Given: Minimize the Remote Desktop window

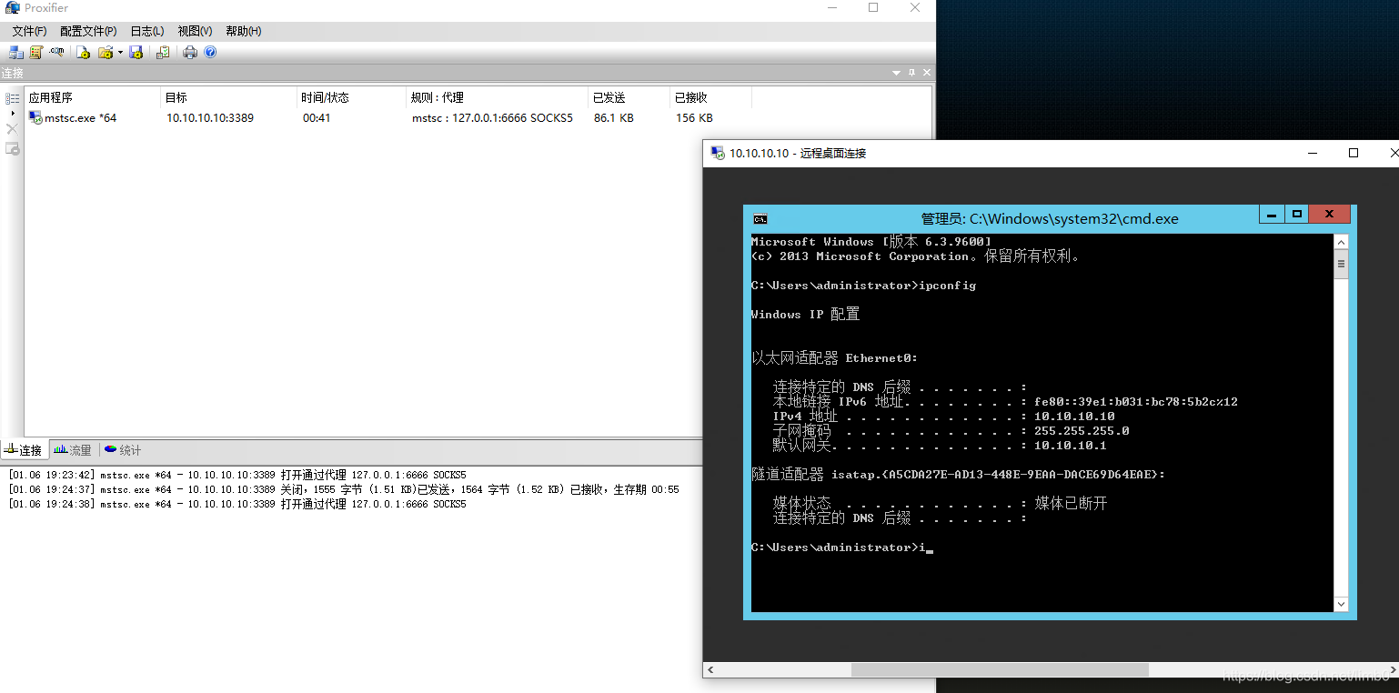Looking at the screenshot, I should tap(1311, 153).
